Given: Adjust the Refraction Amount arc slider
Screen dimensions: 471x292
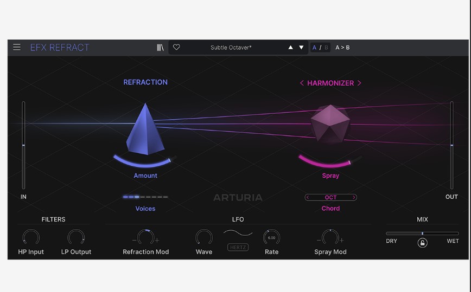Looking at the screenshot, I should point(145,161).
